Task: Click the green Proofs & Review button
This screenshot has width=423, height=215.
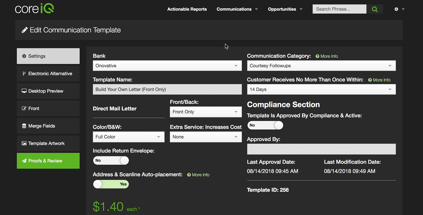Action: 48,161
